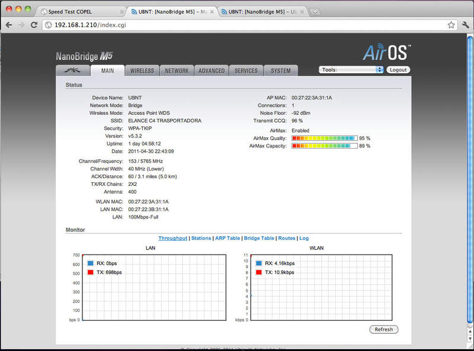
Task: Open the NETWORK tab
Action: point(177,70)
